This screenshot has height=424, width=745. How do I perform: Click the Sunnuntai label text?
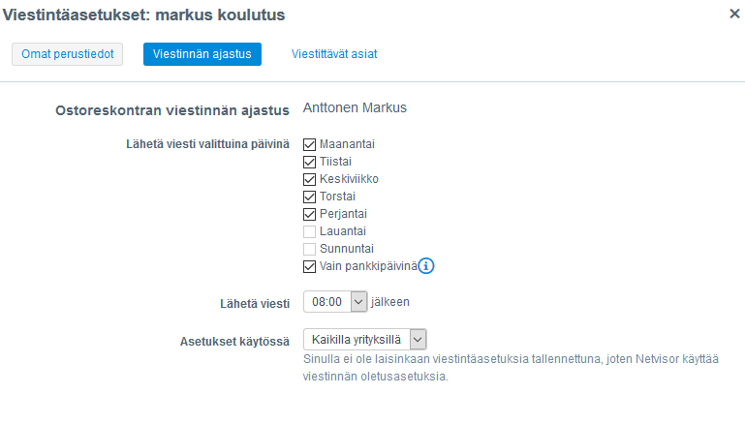346,249
